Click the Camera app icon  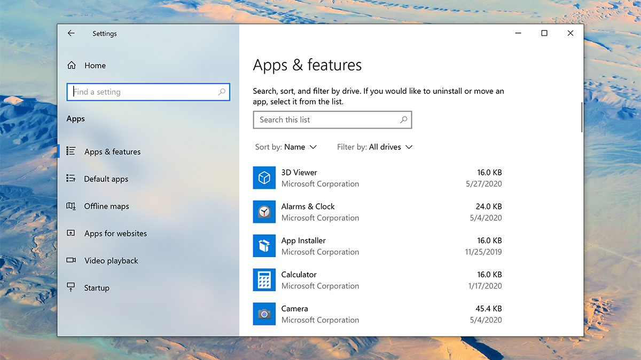pos(264,314)
